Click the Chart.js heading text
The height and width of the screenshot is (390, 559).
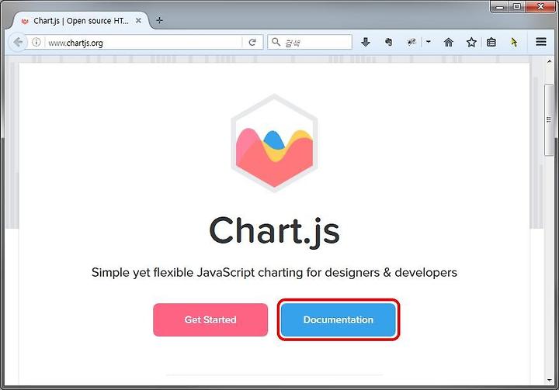(x=274, y=231)
